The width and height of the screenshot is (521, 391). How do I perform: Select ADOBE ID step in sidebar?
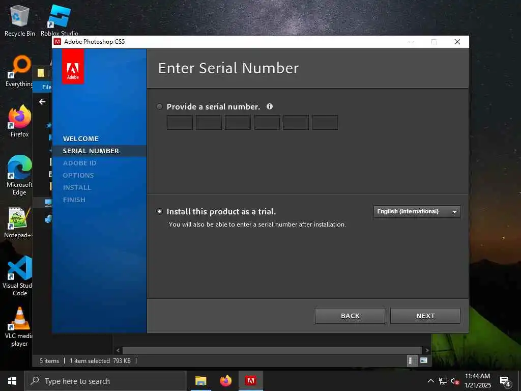[80, 163]
